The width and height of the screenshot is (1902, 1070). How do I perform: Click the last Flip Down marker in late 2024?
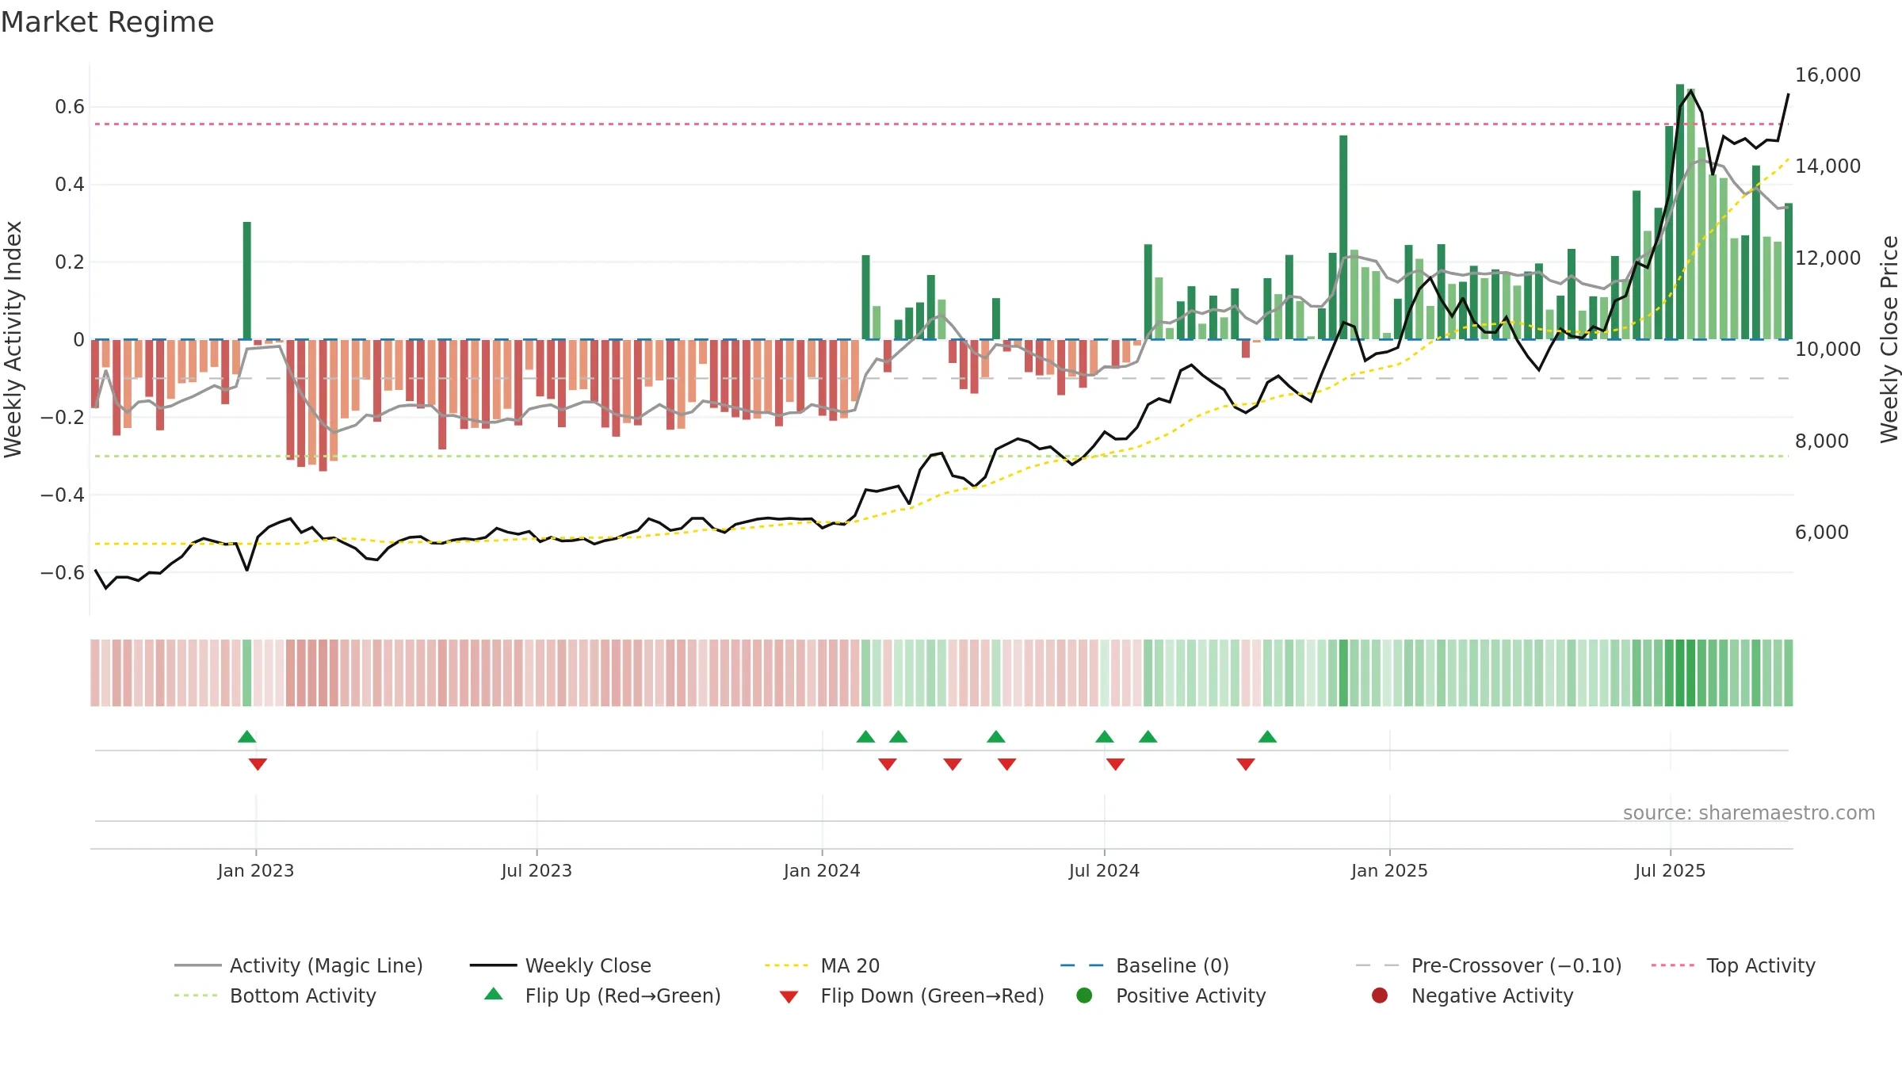point(1246,764)
